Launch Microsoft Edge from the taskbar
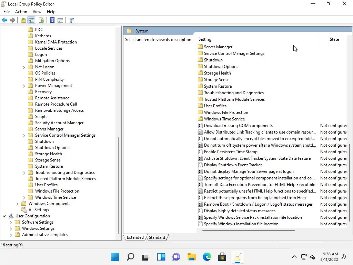 point(207,257)
